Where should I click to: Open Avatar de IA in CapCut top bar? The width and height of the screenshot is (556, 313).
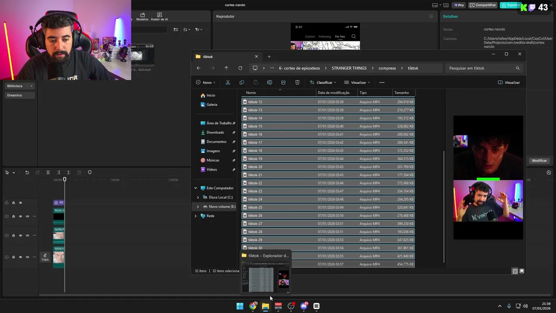tap(159, 17)
